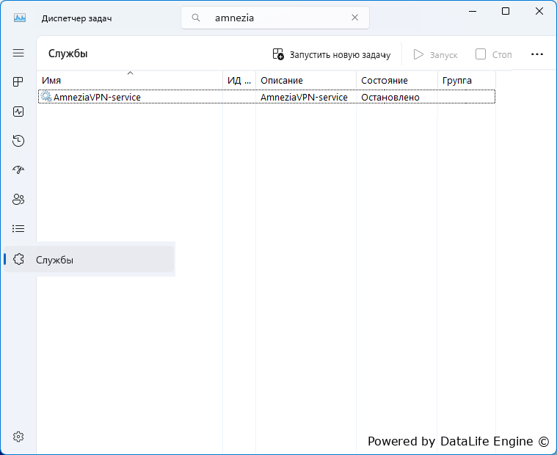Click the Запуск service button
This screenshot has height=455, width=557.
pyautogui.click(x=435, y=55)
